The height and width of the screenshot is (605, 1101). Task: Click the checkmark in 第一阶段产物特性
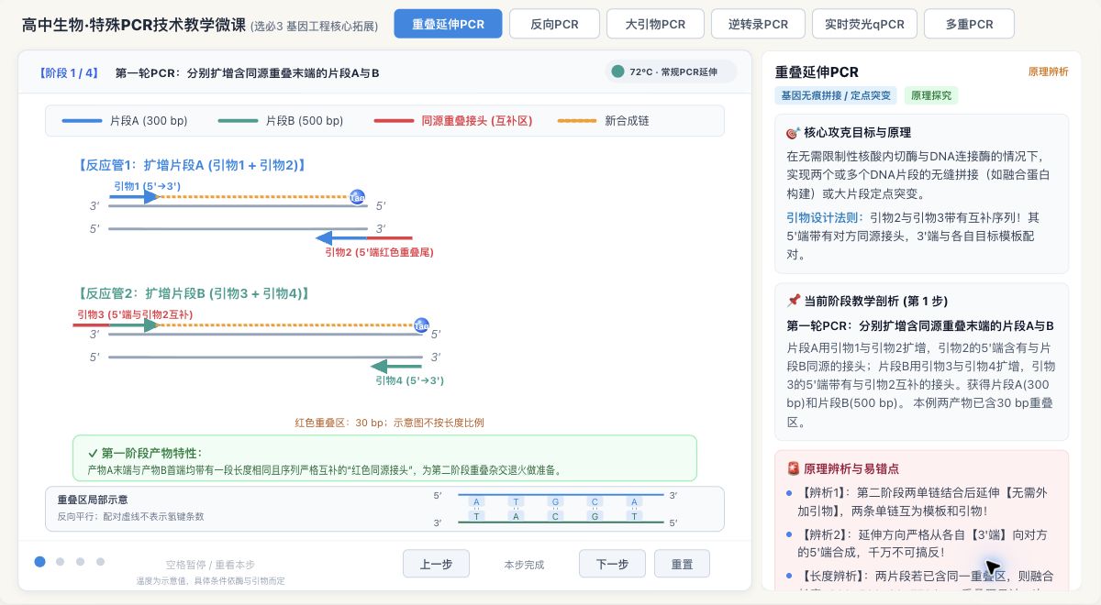tap(93, 453)
